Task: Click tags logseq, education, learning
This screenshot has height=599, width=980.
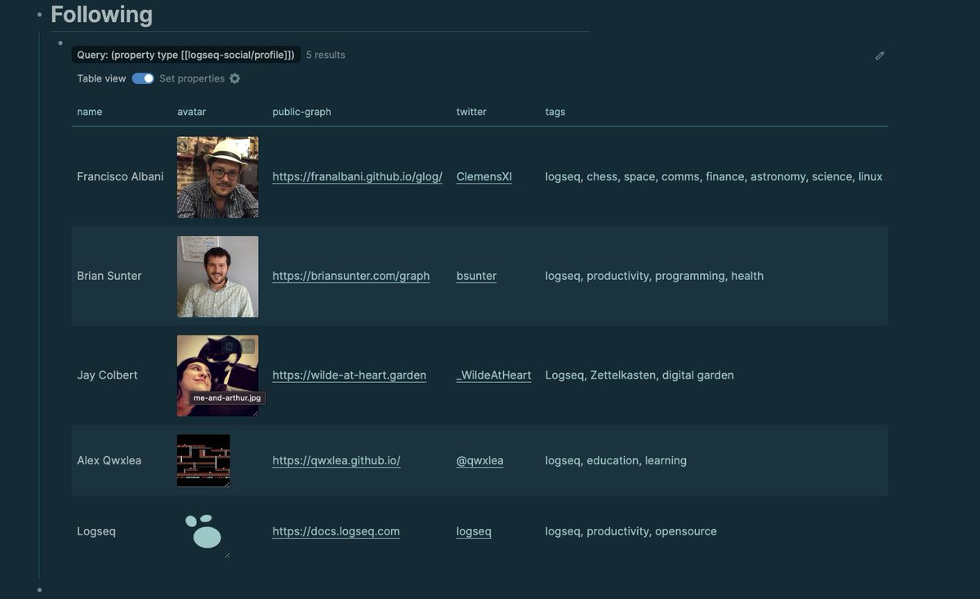Action: pos(616,460)
